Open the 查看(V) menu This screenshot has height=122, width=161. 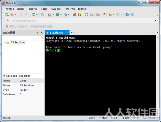32,9
